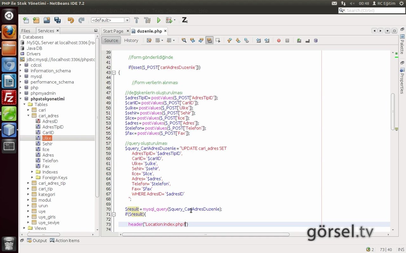
Task: Stop macro recording square icon
Action: [287, 40]
